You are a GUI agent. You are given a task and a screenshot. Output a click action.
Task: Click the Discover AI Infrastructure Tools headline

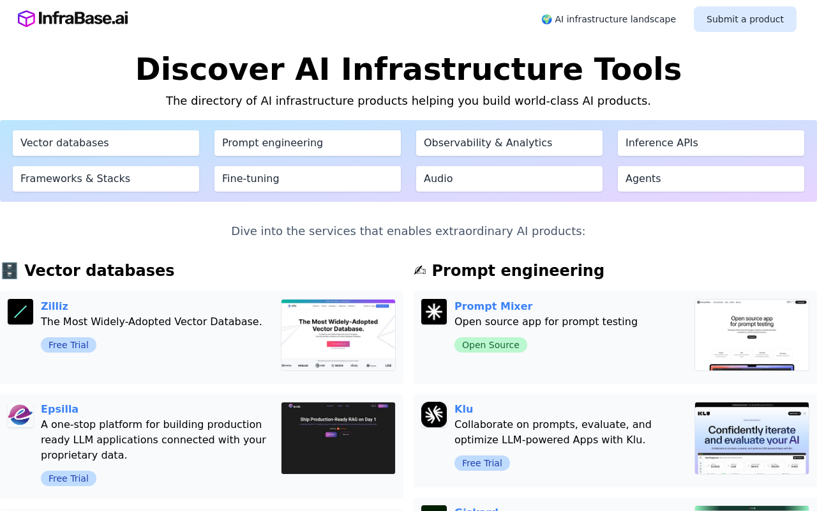408,69
